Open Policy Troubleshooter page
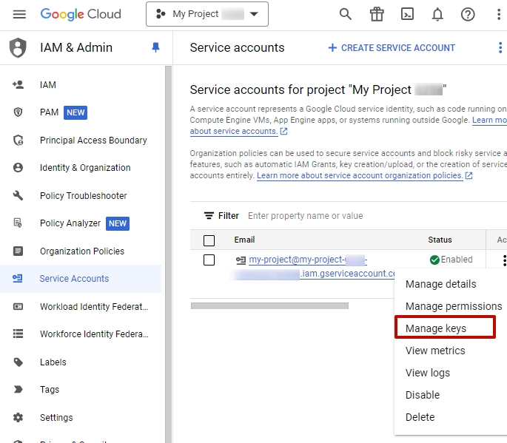 point(84,196)
